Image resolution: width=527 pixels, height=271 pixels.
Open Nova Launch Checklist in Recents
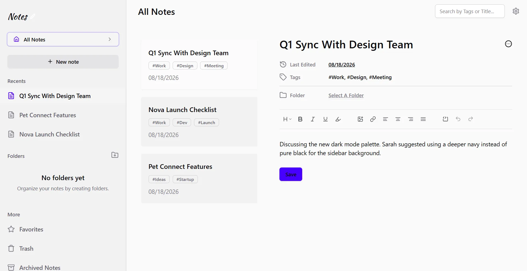coord(63,134)
